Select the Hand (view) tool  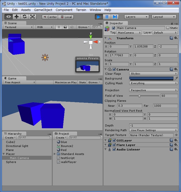point(8,17)
